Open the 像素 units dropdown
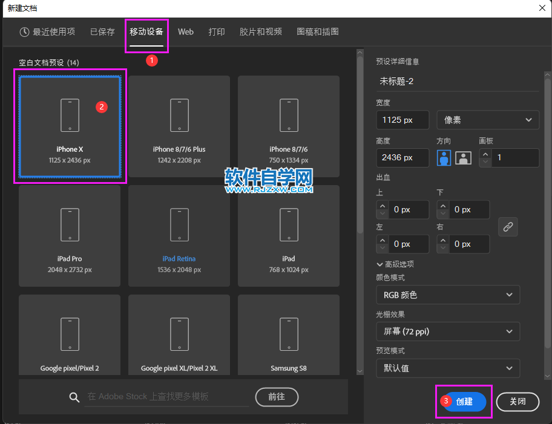The width and height of the screenshot is (552, 424). (x=487, y=120)
